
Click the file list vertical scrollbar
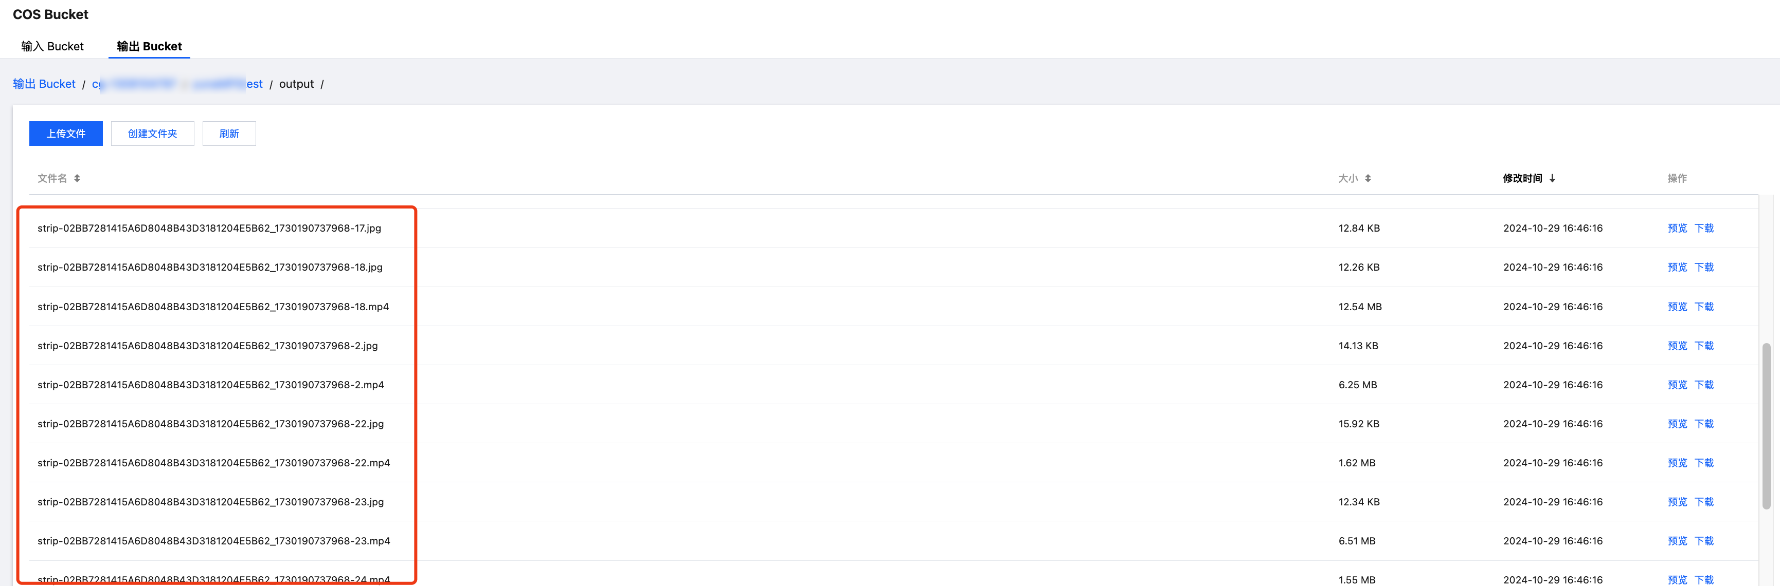[1766, 425]
